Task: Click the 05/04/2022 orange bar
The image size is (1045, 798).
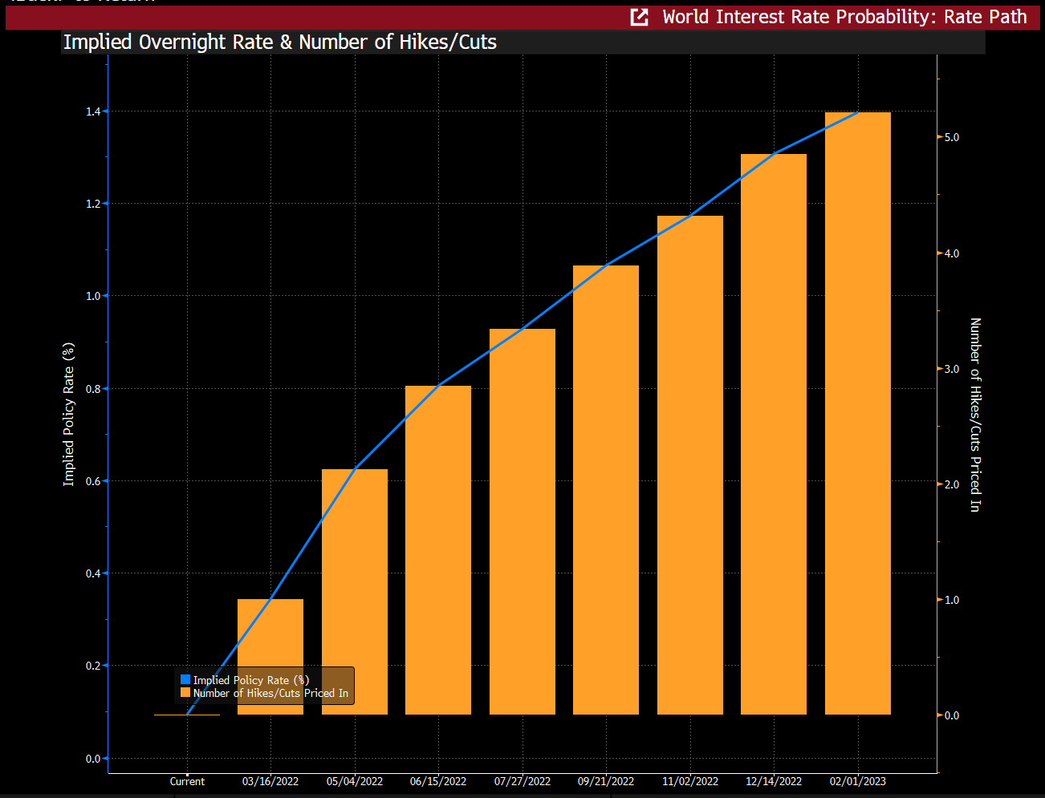Action: [x=355, y=592]
